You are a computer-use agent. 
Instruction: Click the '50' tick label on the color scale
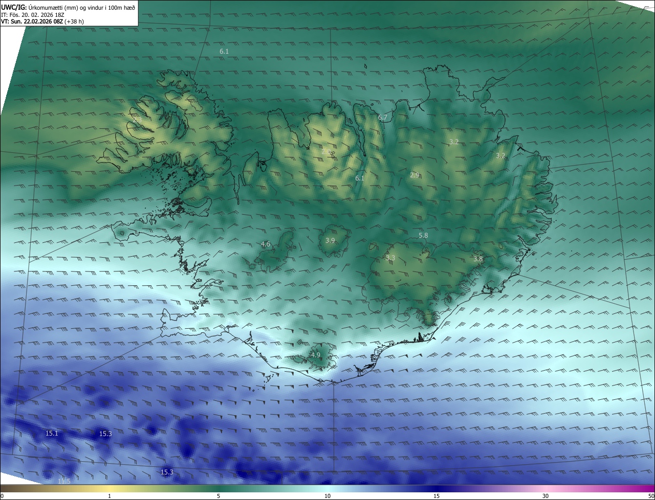click(651, 496)
